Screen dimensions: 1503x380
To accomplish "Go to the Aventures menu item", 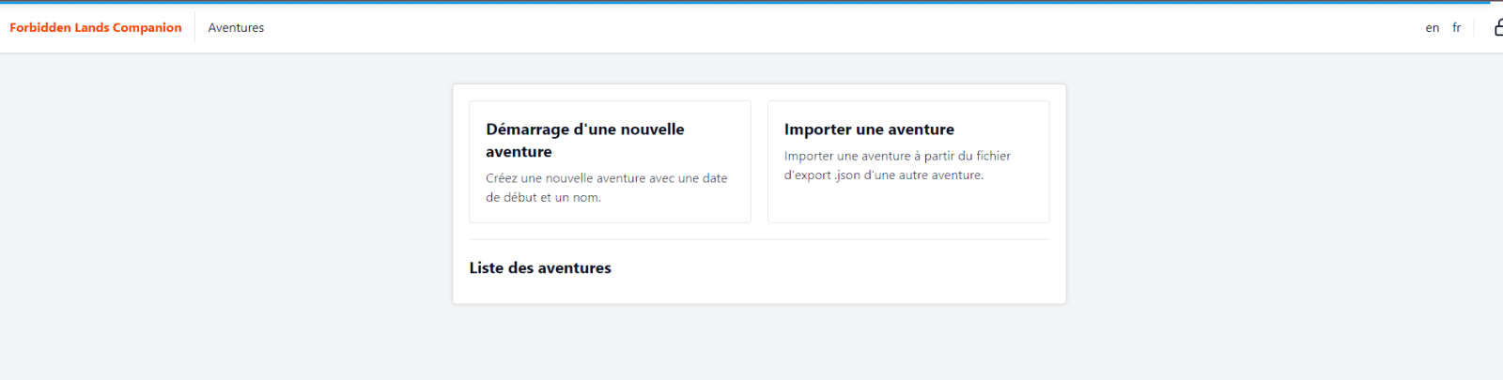I will (x=236, y=28).
